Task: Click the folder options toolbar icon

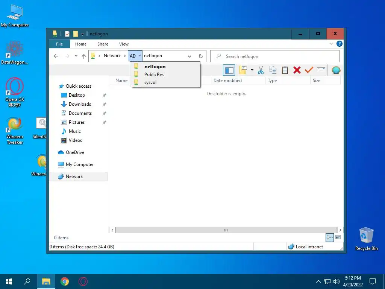Action: coord(243,70)
